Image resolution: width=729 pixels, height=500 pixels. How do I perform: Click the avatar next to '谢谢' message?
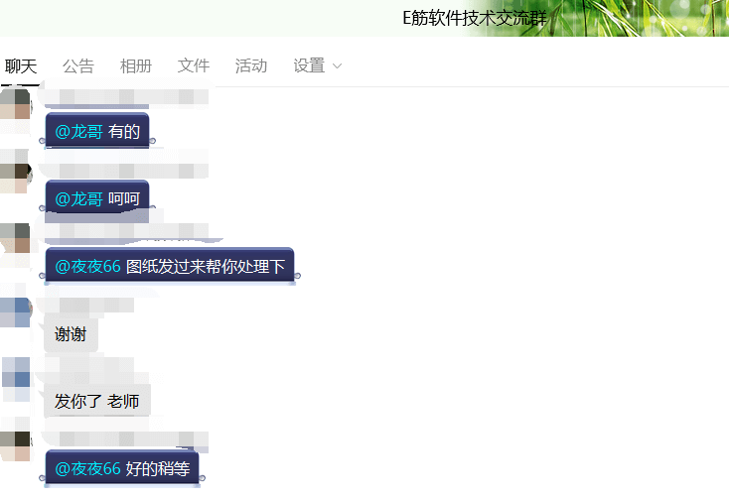click(x=15, y=312)
